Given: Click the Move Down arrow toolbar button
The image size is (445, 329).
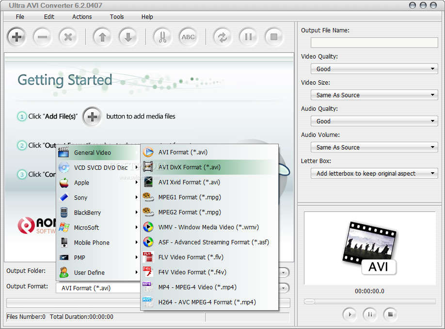Looking at the screenshot, I should (128, 37).
